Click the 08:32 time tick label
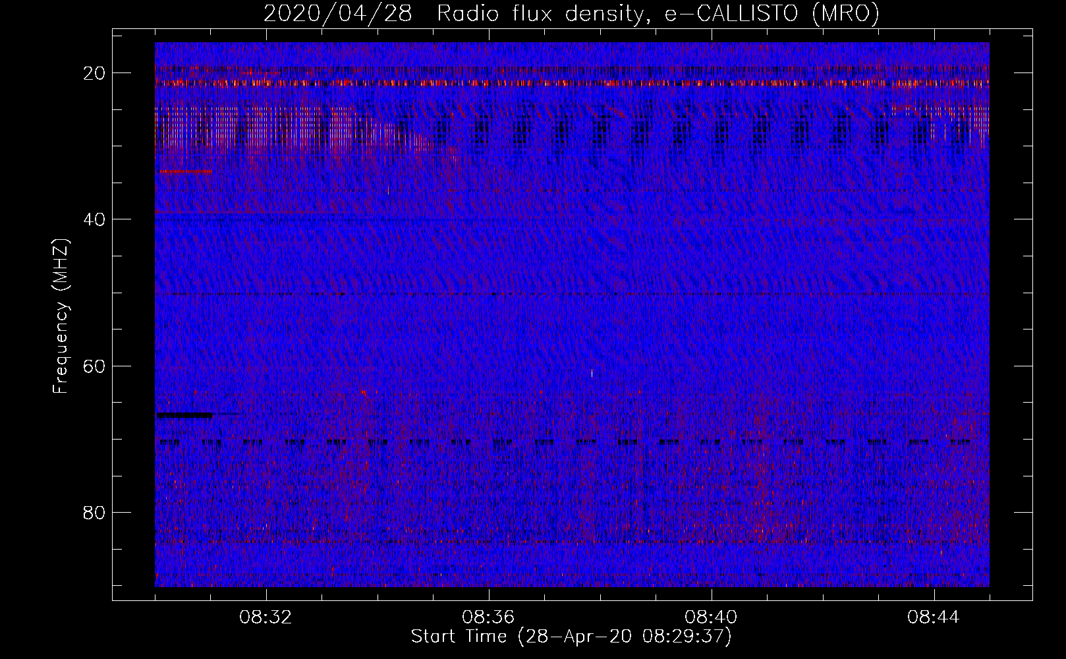Viewport: 1066px width, 659px height. point(266,617)
